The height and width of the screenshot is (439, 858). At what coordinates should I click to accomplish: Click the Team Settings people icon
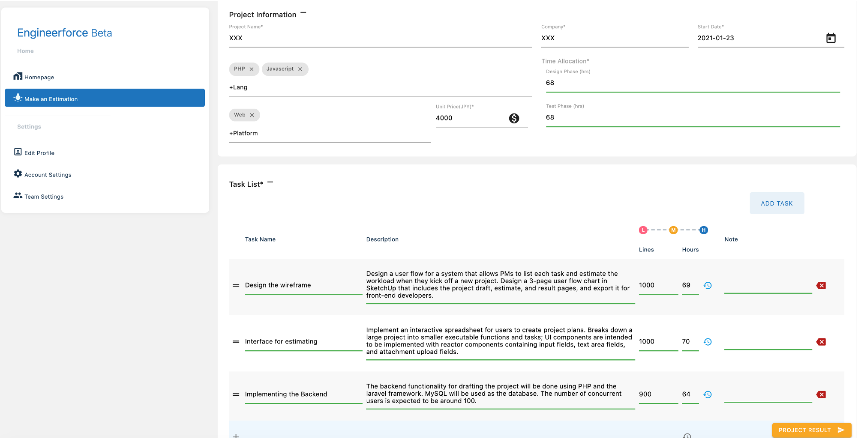pyautogui.click(x=18, y=195)
